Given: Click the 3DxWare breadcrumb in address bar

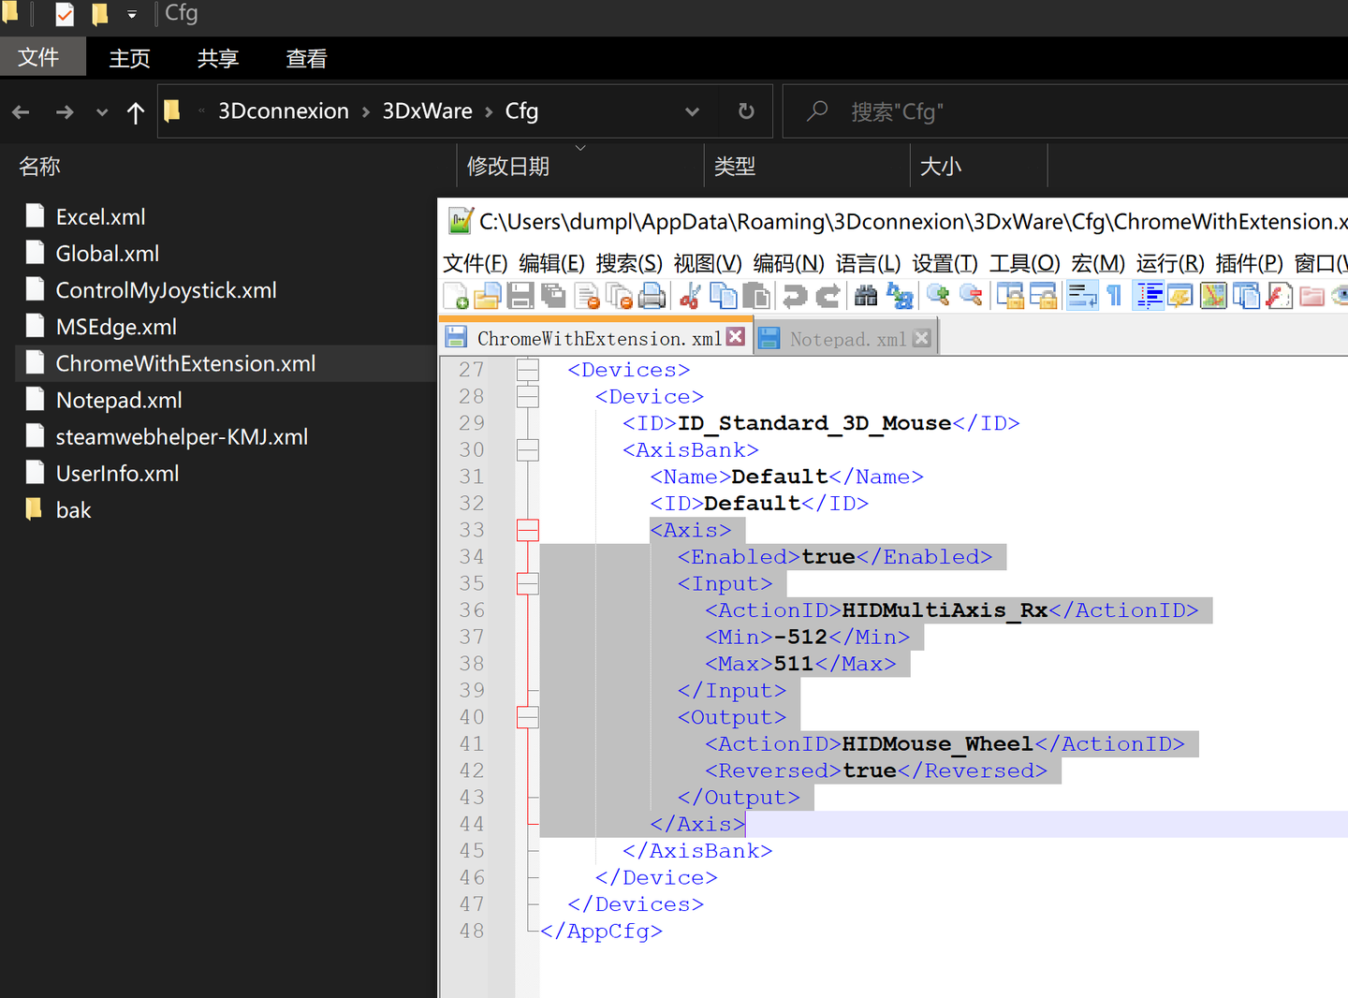Looking at the screenshot, I should pyautogui.click(x=427, y=111).
